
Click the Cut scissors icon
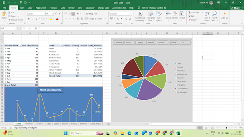(9, 13)
